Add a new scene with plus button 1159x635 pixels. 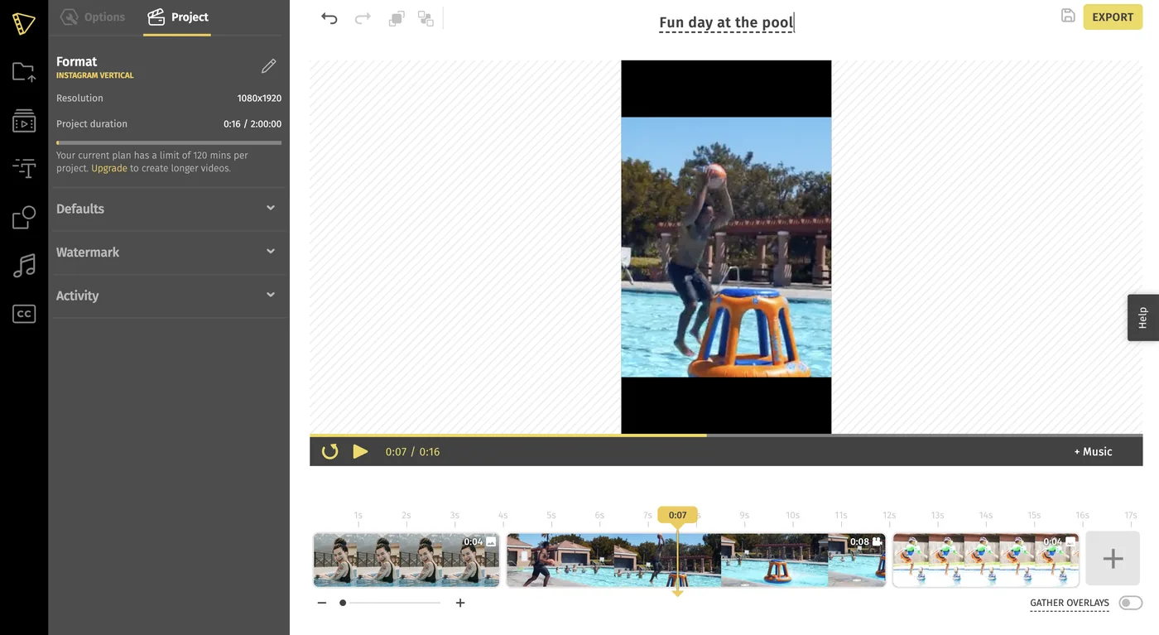click(x=1113, y=559)
